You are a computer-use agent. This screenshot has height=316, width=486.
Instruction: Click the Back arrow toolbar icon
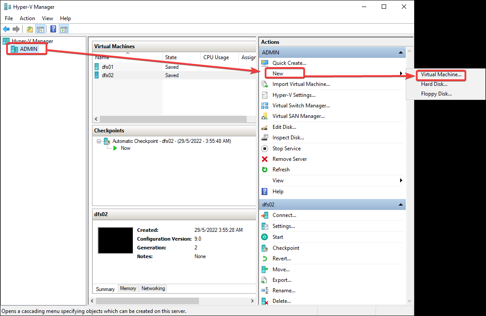click(x=6, y=29)
